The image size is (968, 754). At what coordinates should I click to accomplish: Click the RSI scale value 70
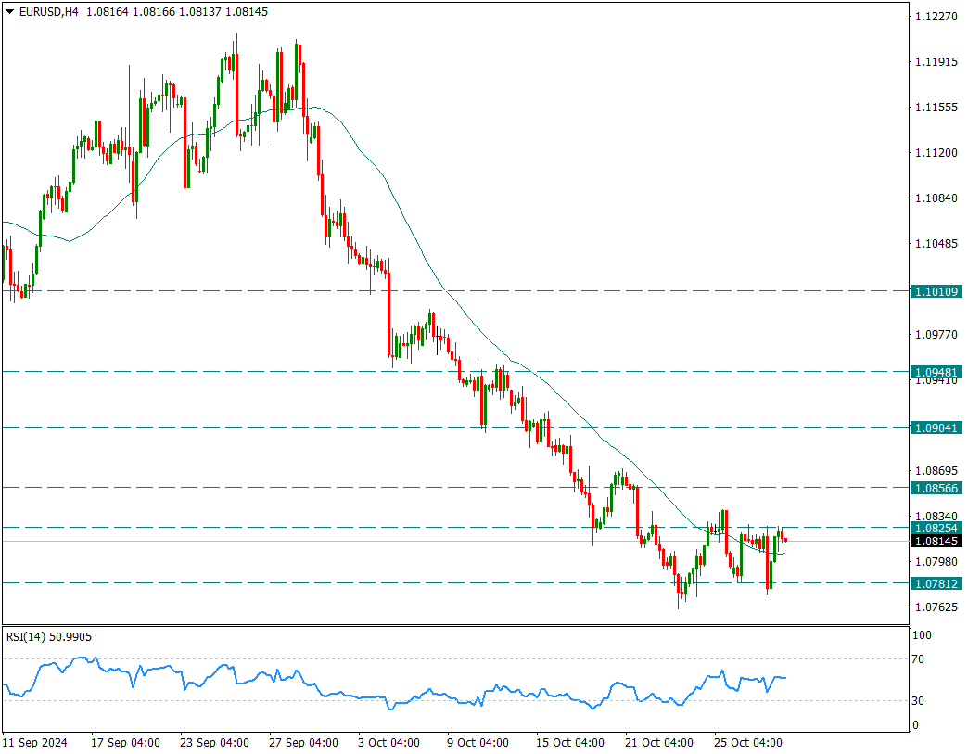pos(919,659)
